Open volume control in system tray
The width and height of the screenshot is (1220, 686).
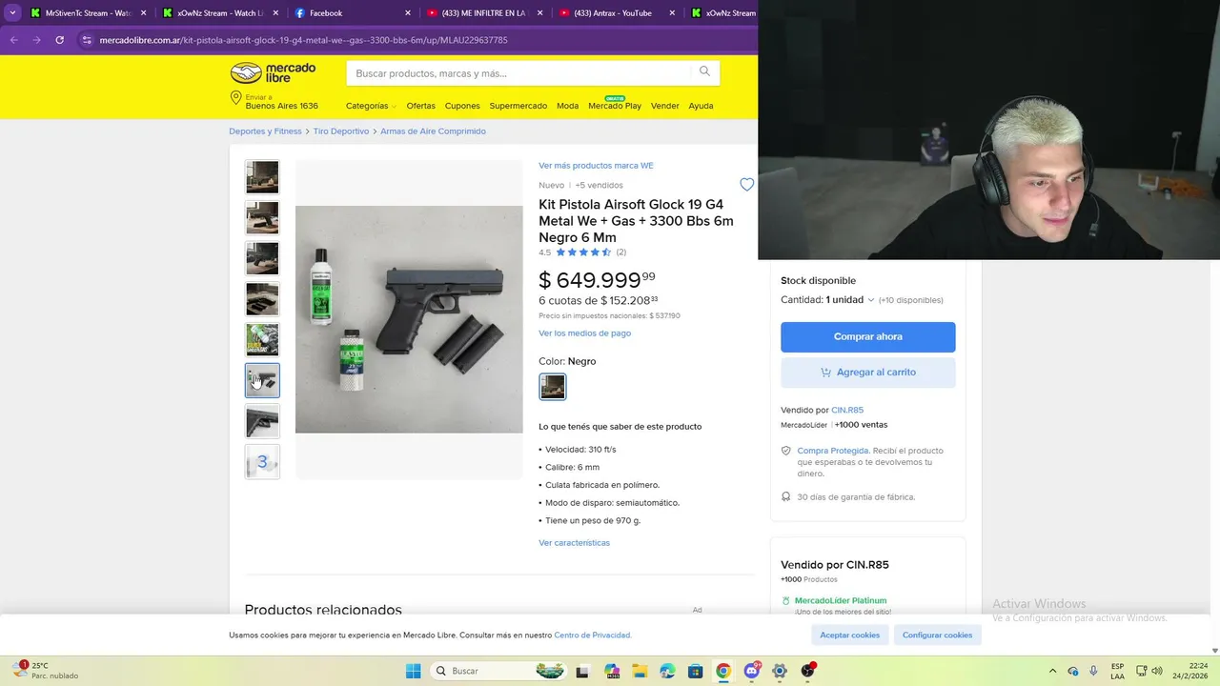pos(1156,671)
